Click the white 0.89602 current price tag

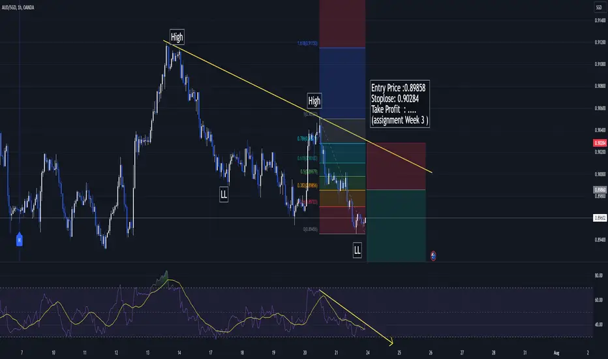[x=600, y=218]
